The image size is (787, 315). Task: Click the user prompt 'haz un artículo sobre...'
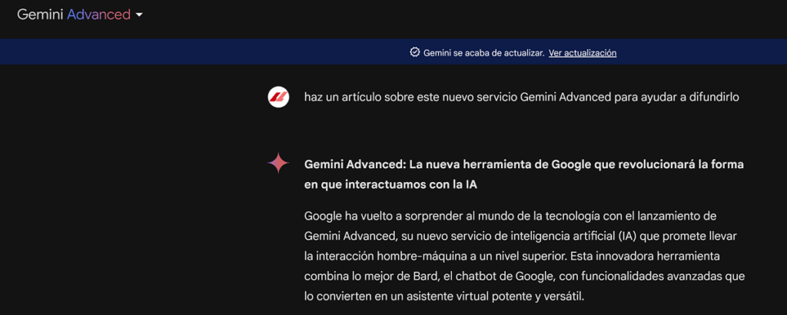522,97
